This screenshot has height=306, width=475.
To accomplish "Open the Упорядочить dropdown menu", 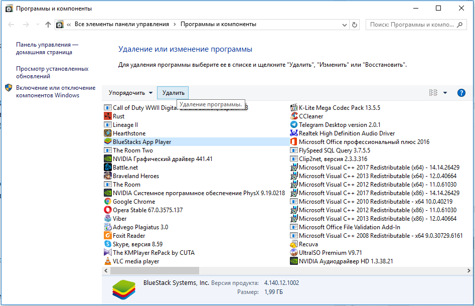I will (130, 93).
